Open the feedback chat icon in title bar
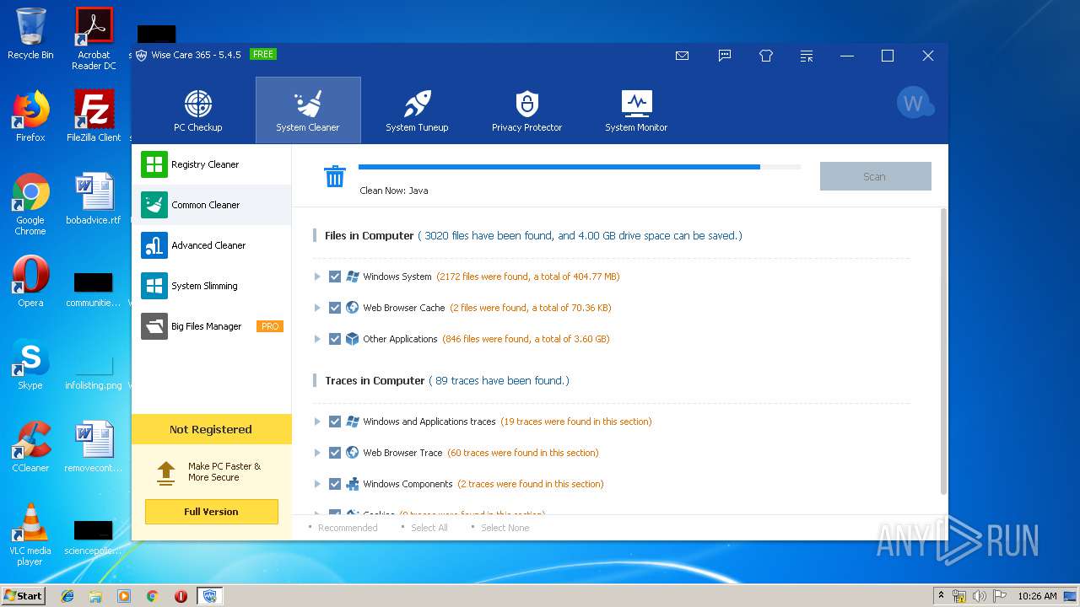The height and width of the screenshot is (607, 1080). pos(725,56)
